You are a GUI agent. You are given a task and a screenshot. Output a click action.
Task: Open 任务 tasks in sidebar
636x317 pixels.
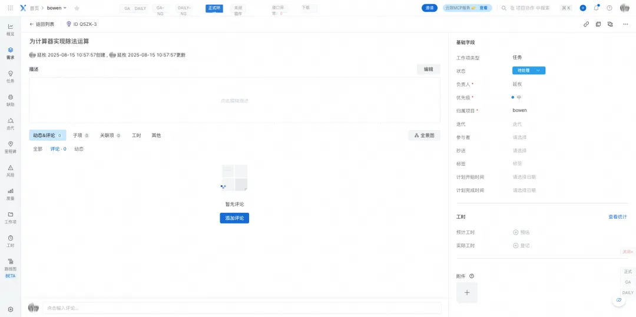pyautogui.click(x=11, y=76)
